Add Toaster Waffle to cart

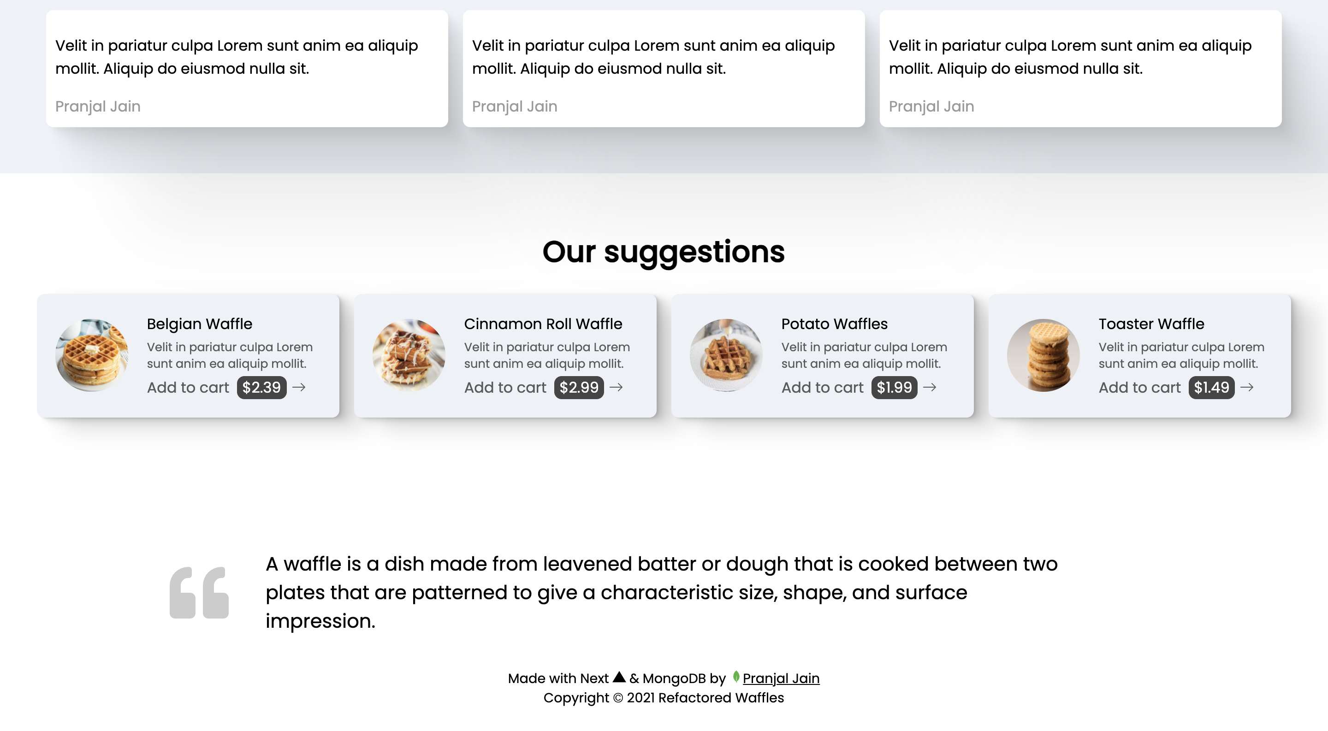[x=1139, y=388]
